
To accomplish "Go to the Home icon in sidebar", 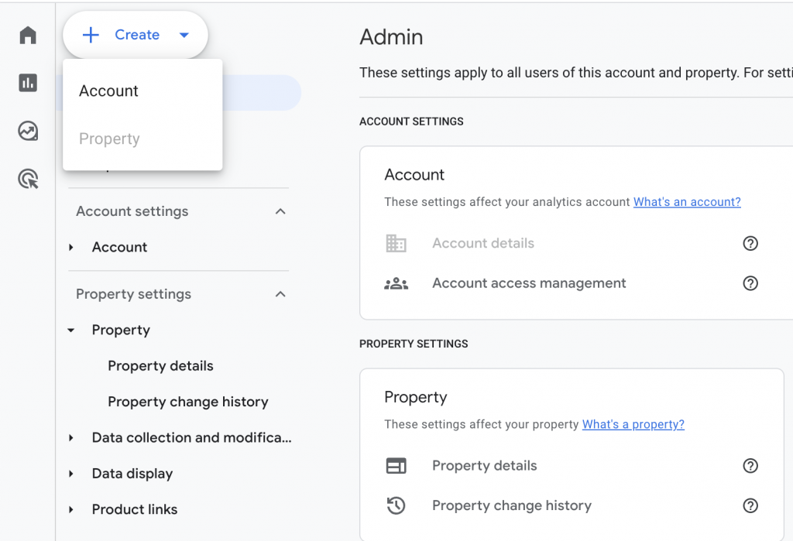I will [x=28, y=36].
